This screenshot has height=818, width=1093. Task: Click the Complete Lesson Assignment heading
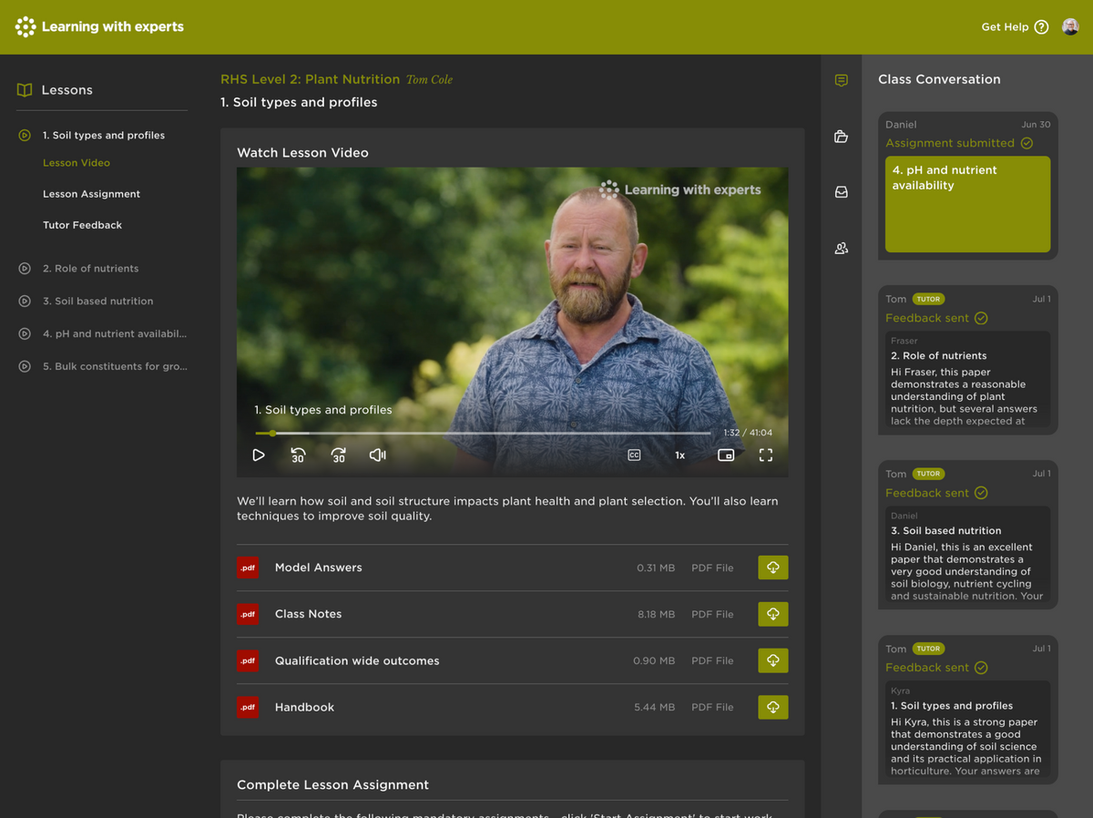[x=332, y=784]
